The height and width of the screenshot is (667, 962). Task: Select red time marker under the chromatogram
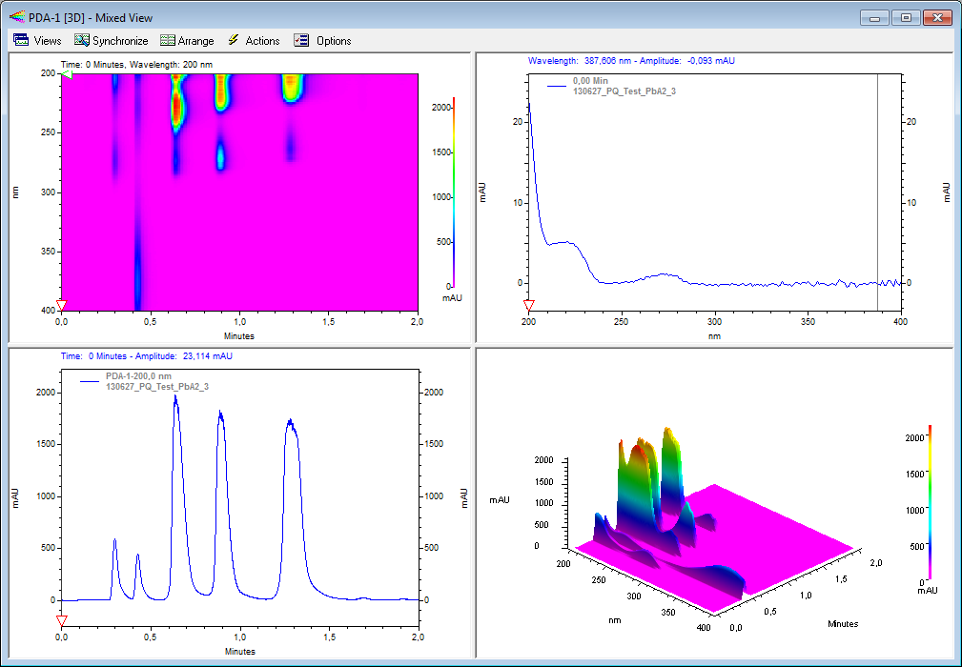(x=62, y=621)
